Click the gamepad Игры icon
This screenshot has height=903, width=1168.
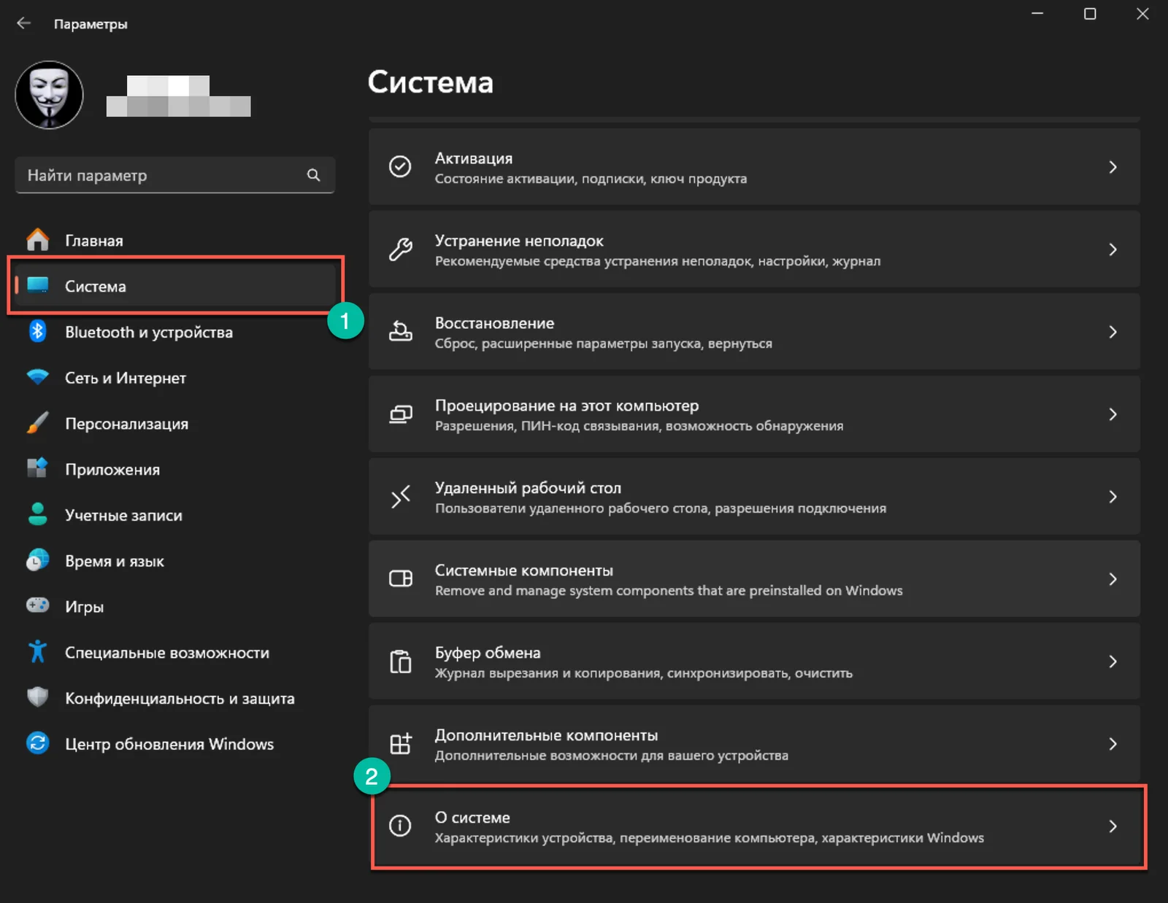[37, 605]
